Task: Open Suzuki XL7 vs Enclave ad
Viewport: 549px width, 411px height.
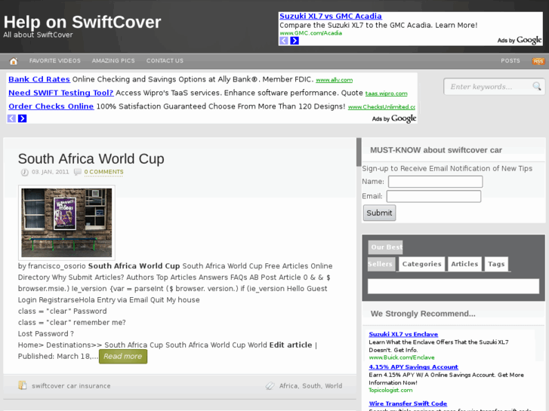Action: pos(403,334)
